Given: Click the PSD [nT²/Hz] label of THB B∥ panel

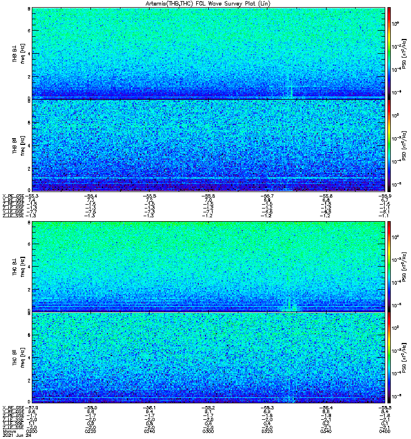Looking at the screenshot, I should (x=404, y=145).
